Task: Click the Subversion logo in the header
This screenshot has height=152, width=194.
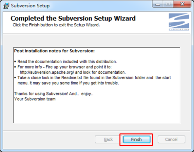Action: (179, 22)
